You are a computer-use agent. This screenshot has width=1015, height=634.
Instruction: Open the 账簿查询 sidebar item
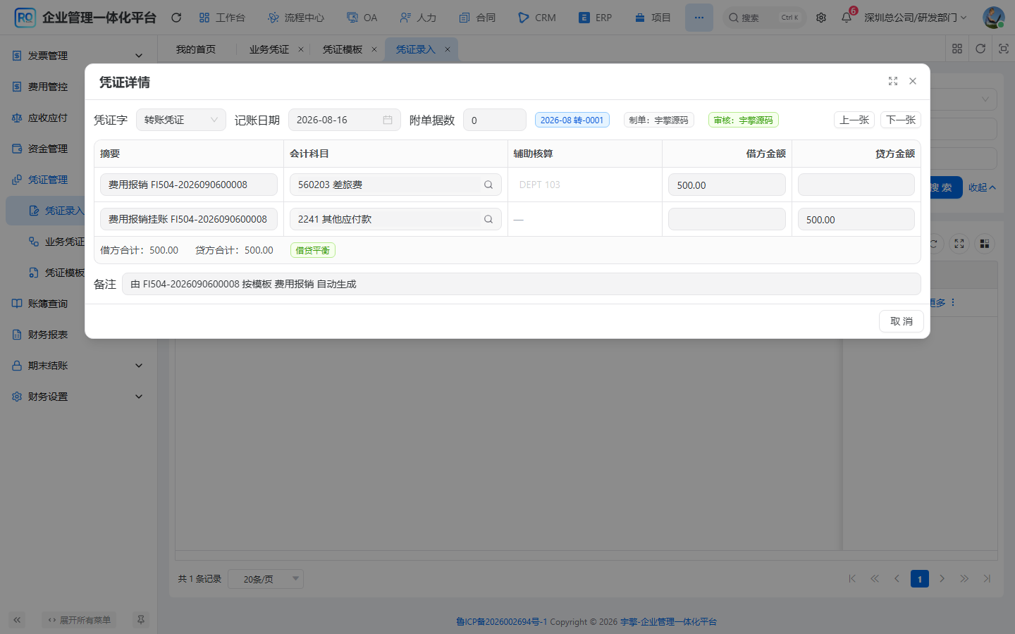click(78, 304)
